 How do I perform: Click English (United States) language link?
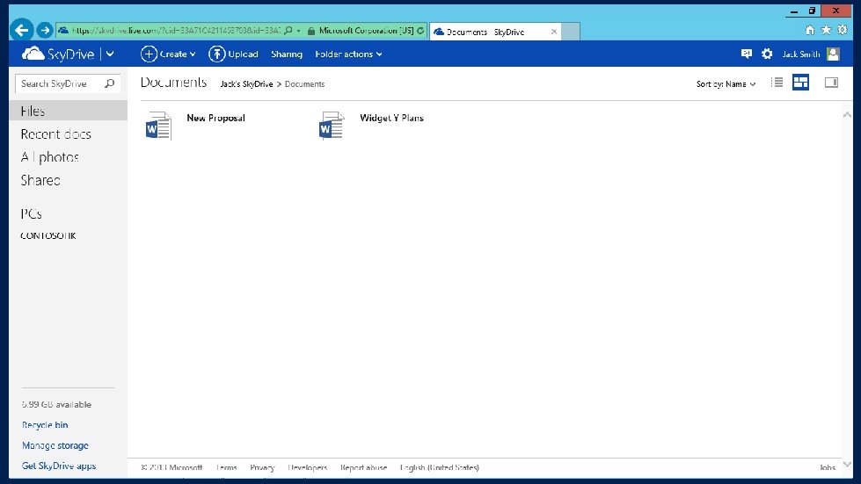439,467
